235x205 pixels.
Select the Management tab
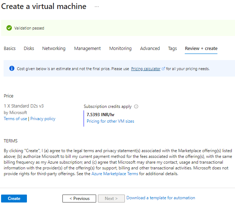tap(88, 49)
